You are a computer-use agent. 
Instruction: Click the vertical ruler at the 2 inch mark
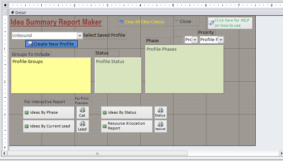click(x=5, y=82)
